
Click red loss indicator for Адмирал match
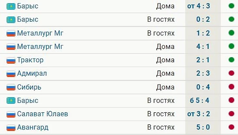[231, 73]
